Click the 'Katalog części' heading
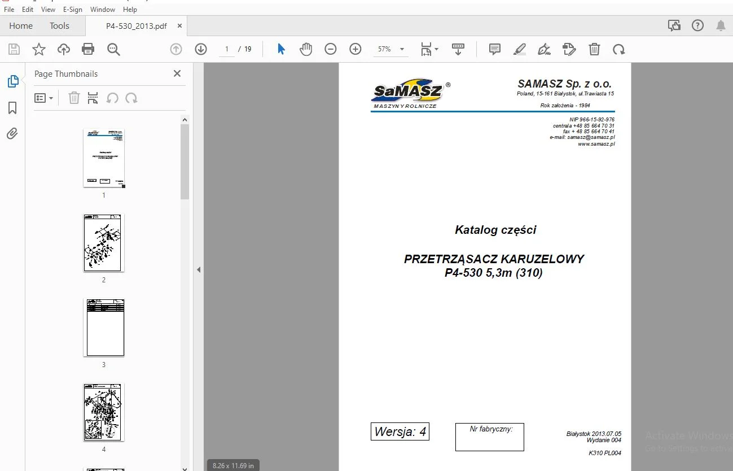Image resolution: width=733 pixels, height=471 pixels. [495, 230]
